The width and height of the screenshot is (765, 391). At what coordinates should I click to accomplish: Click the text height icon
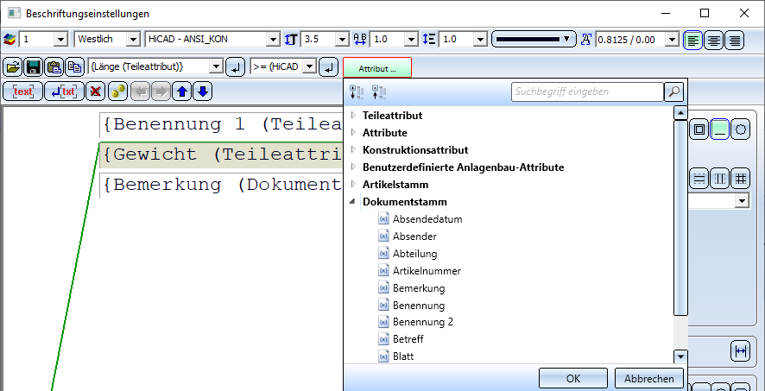coord(291,40)
